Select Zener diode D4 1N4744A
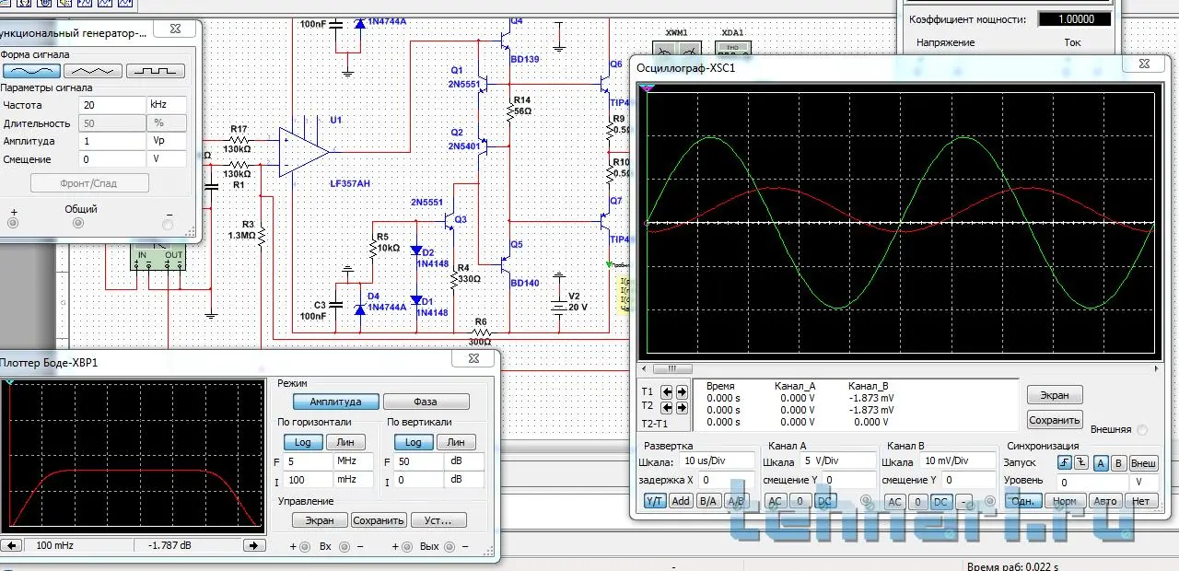 click(358, 309)
